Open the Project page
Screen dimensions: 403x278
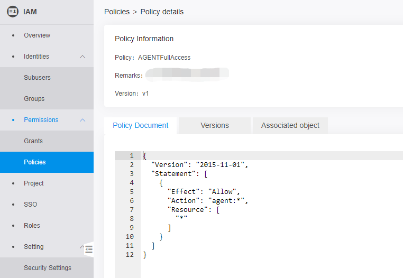34,183
